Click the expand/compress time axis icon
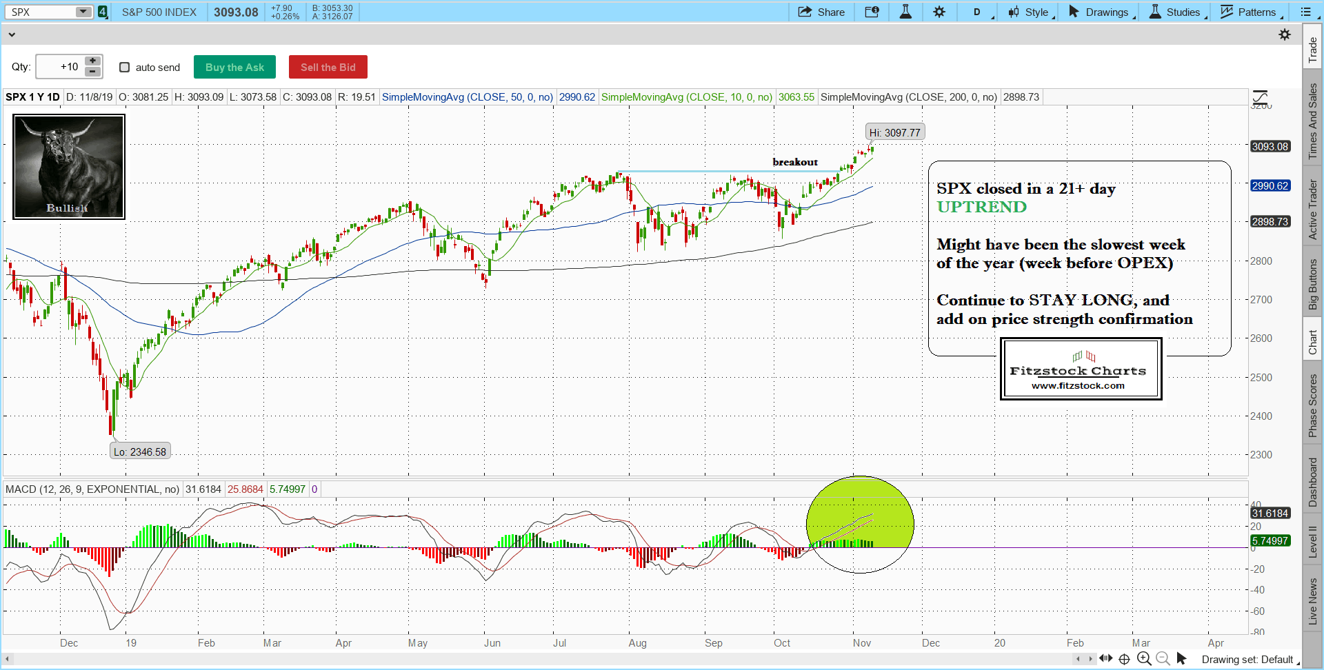Image resolution: width=1324 pixels, height=670 pixels. point(1106,658)
